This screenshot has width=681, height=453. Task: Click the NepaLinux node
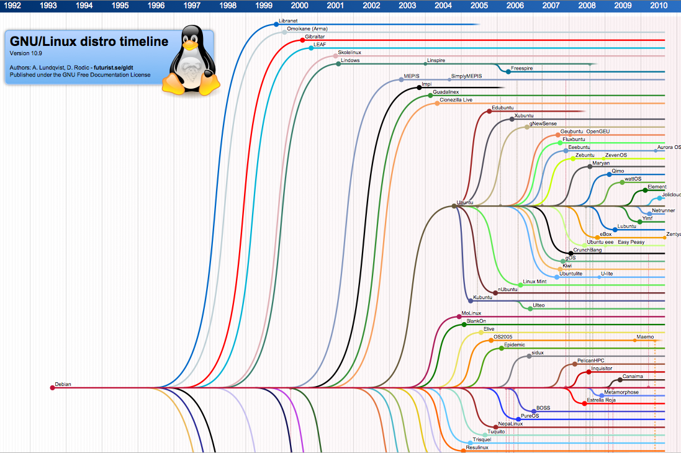coord(495,427)
